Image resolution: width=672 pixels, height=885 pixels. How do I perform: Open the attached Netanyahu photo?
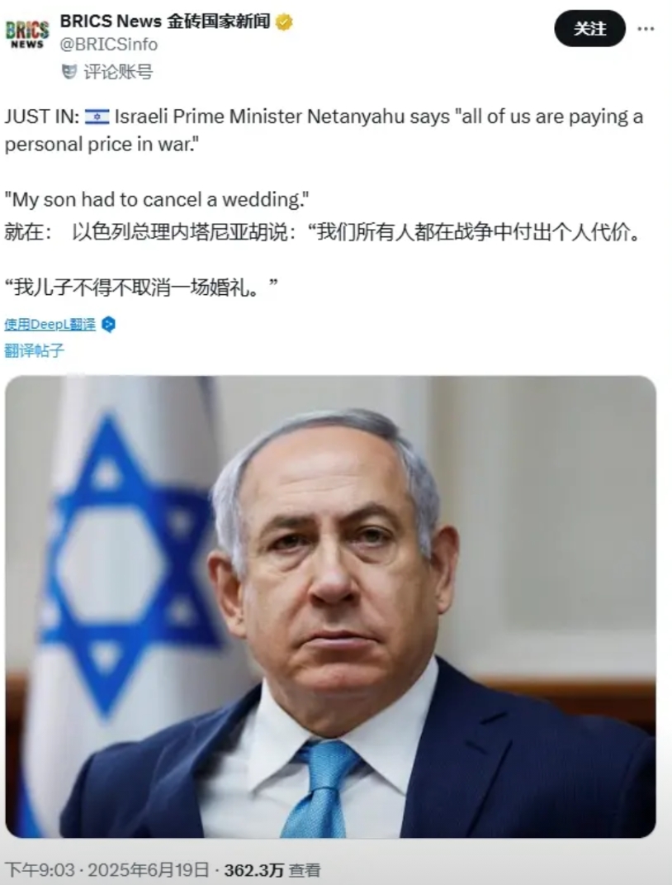[330, 607]
